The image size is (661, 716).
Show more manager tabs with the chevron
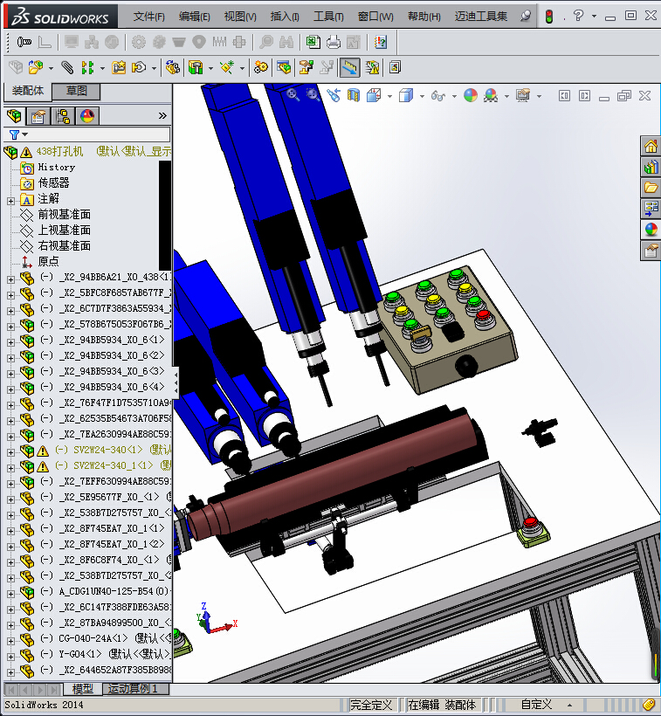(x=162, y=116)
